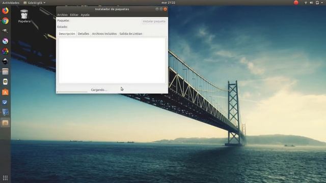
Task: Show applications grid button
Action: pos(5,178)
